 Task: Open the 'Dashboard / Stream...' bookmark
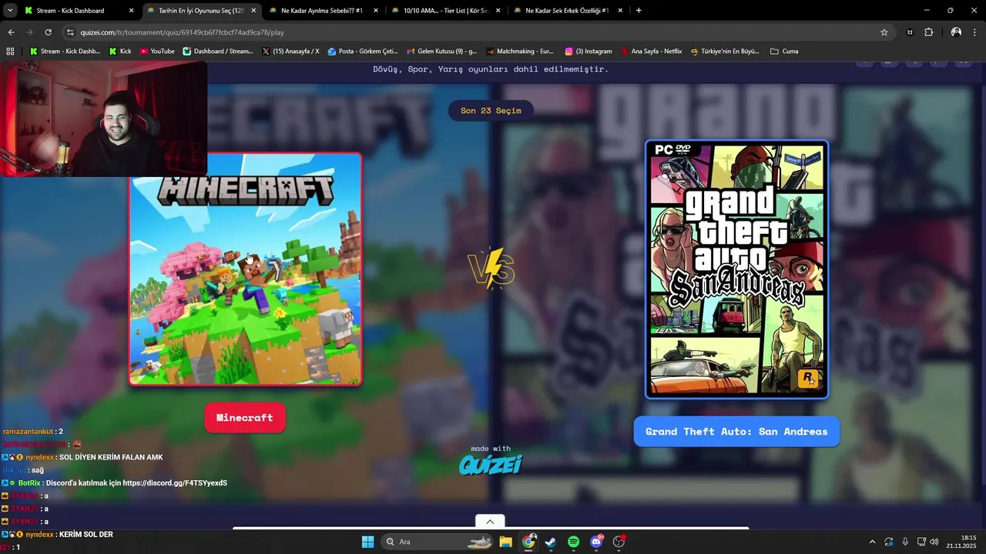218,52
